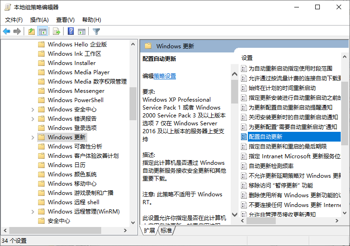Open the 文件(F) menu

[x=14, y=20]
